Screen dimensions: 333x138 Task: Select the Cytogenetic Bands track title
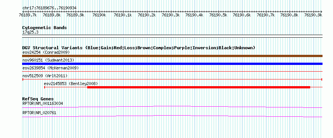[x=45, y=28]
